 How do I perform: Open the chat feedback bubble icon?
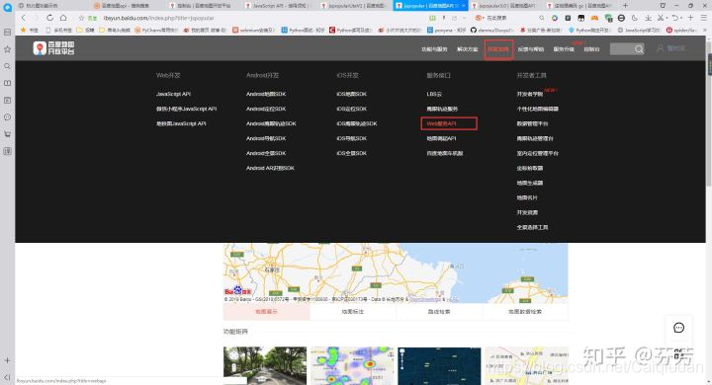pyautogui.click(x=678, y=328)
